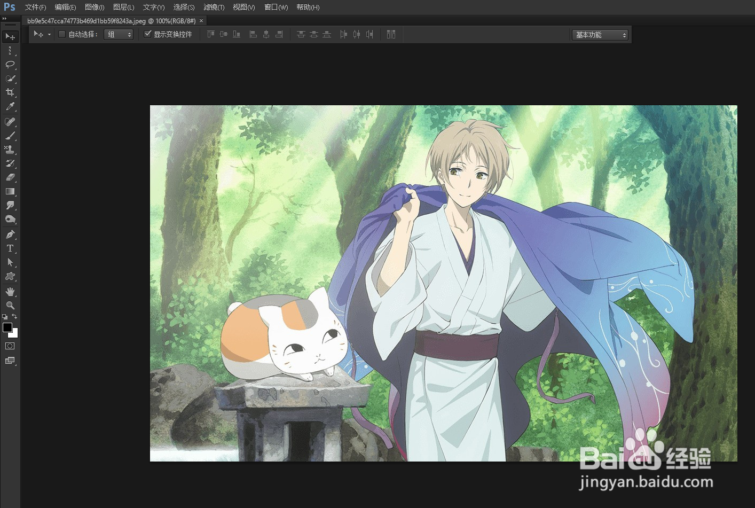
Task: Open the Move tool preset picker arrow
Action: point(49,35)
